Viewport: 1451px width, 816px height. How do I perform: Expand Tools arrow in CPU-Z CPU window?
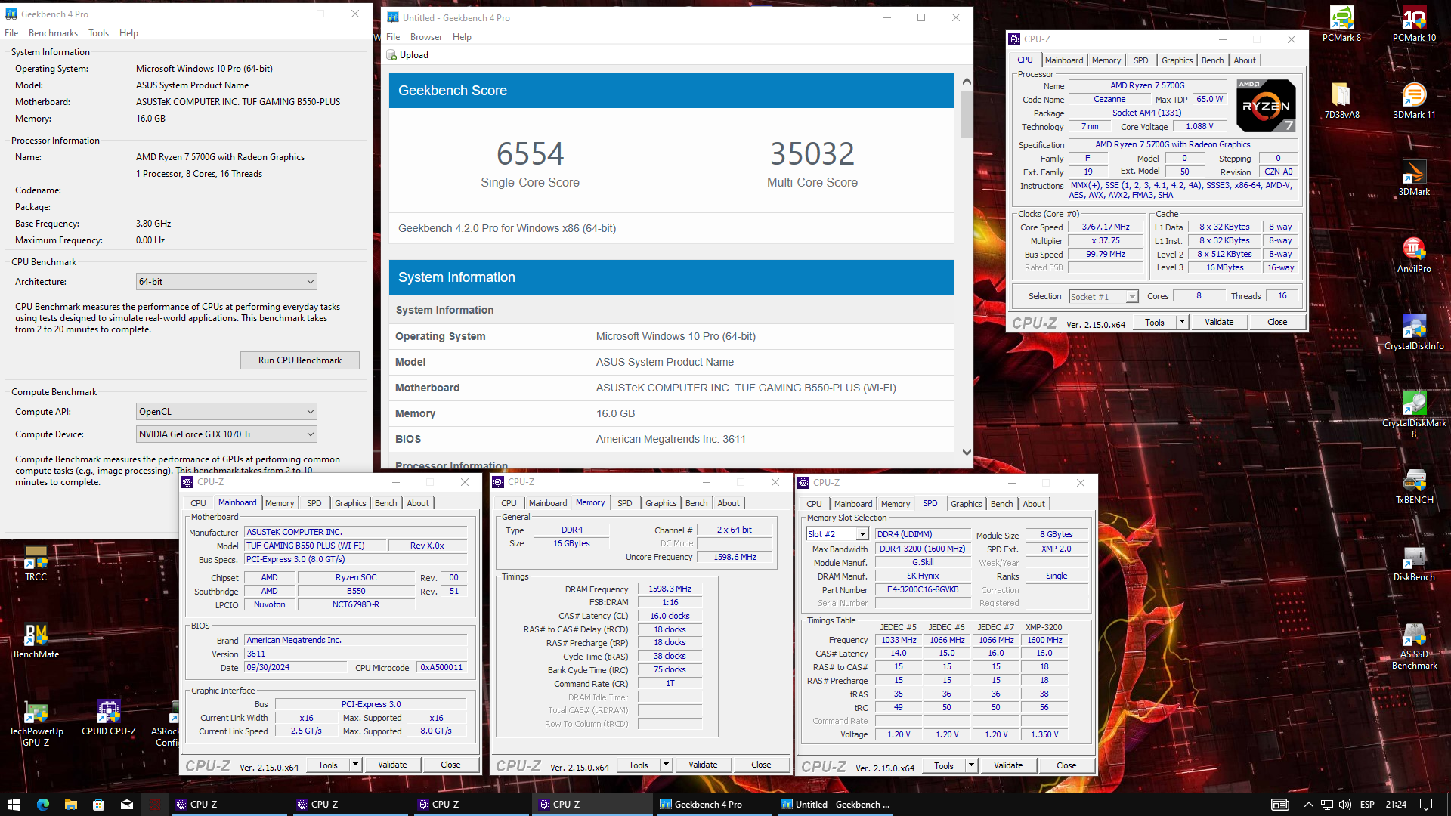pyautogui.click(x=1182, y=322)
